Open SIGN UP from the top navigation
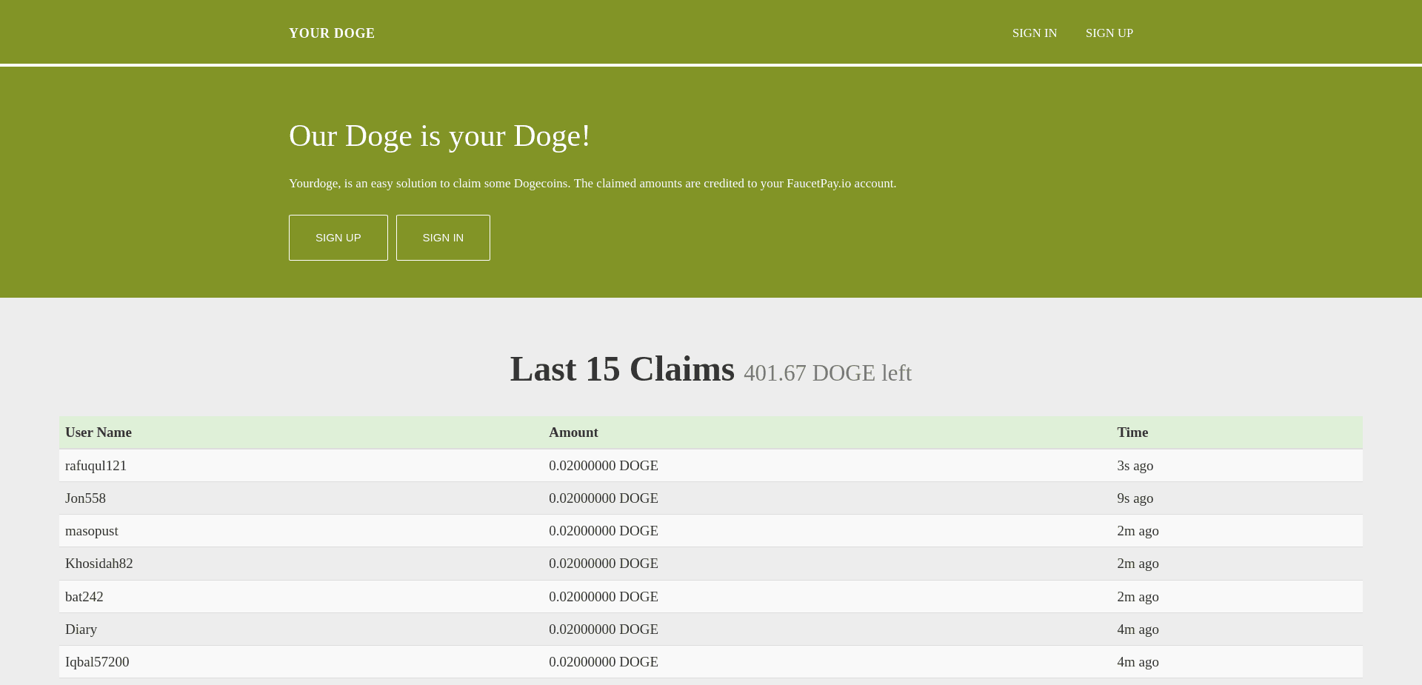This screenshot has width=1422, height=685. [x=1109, y=33]
